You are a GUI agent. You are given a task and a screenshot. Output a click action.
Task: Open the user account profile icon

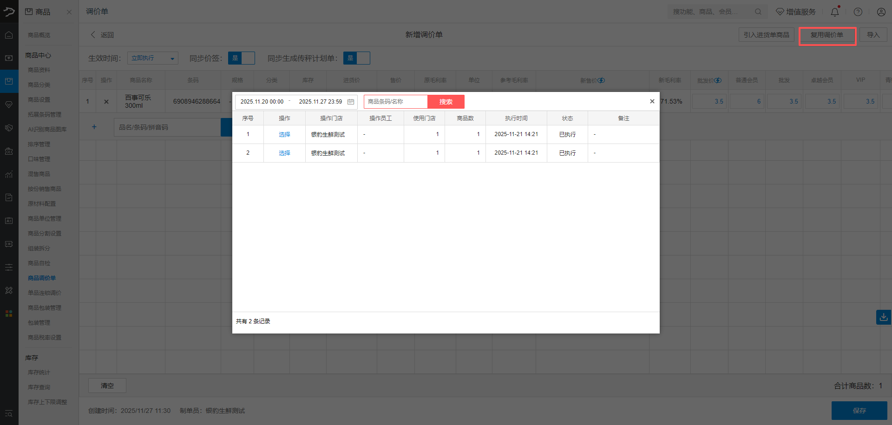[x=881, y=12]
